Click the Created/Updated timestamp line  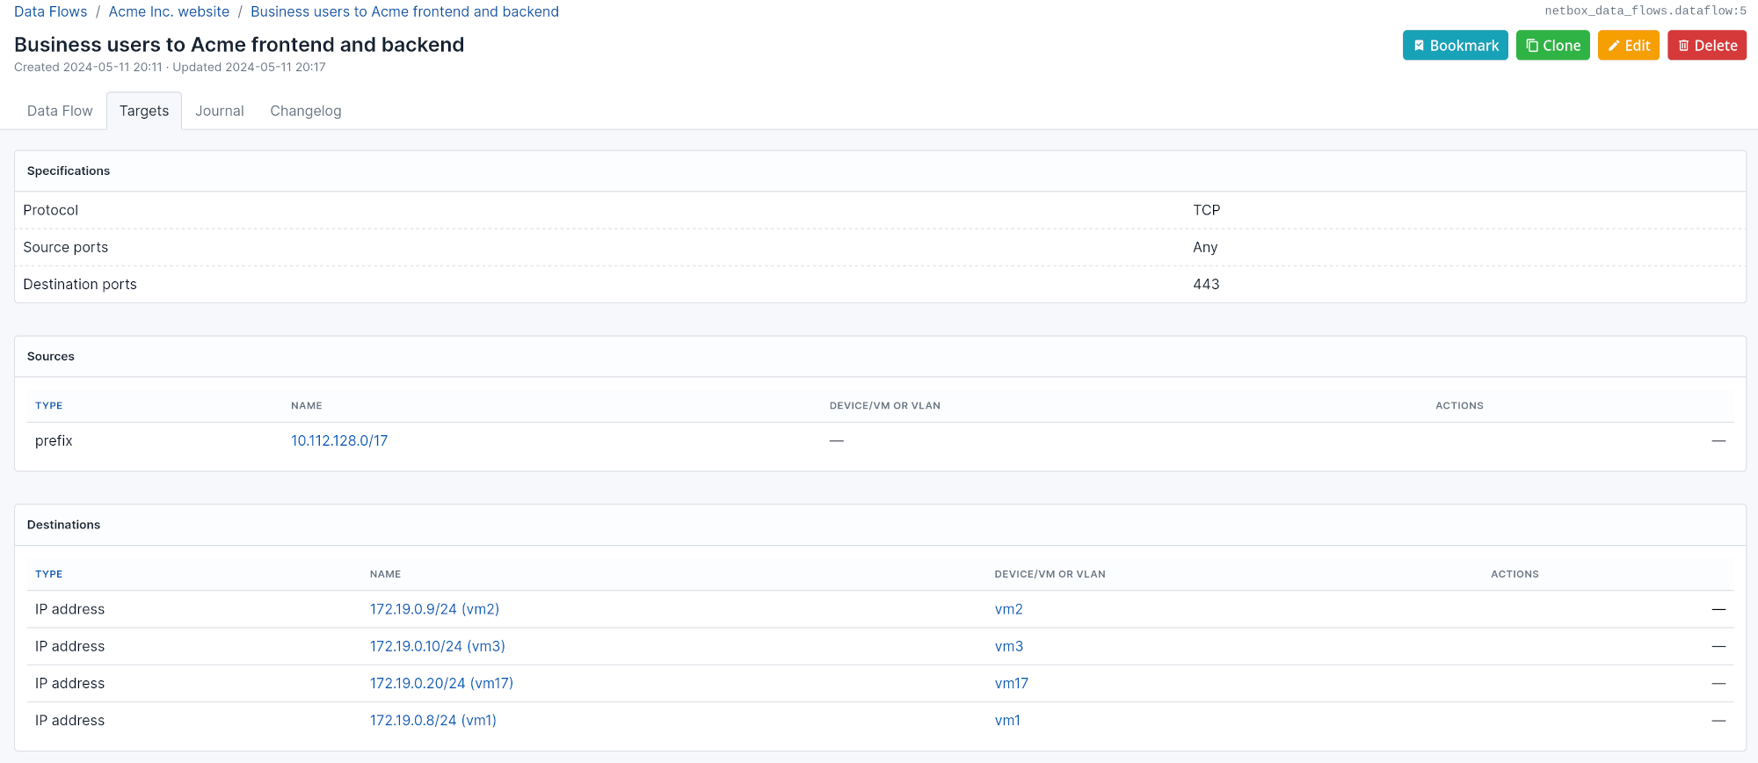coord(170,68)
